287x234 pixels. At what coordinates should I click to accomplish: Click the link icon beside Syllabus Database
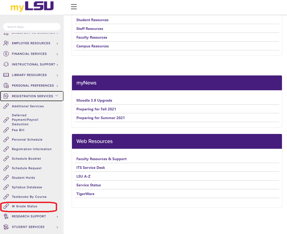click(6, 187)
